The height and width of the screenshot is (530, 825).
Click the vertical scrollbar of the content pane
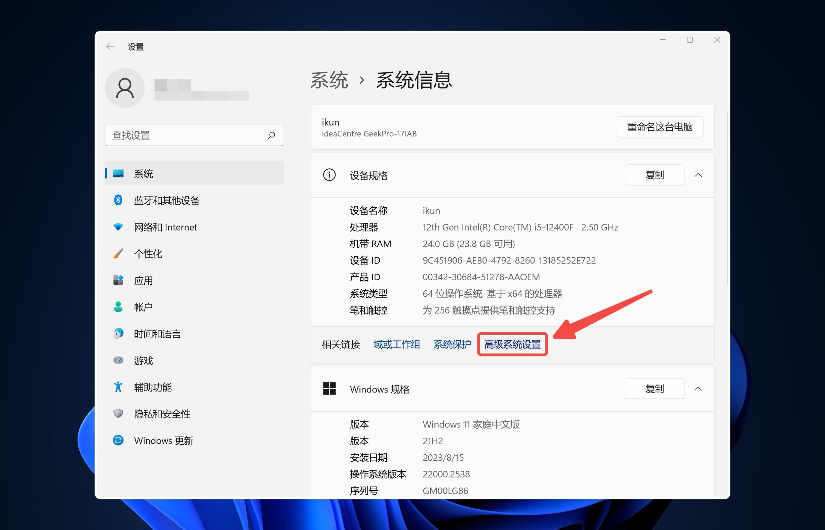[x=728, y=198]
